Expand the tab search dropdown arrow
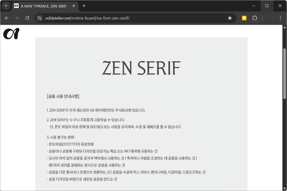Image resolution: width=287 pixels, height=191 pixels. point(6,6)
